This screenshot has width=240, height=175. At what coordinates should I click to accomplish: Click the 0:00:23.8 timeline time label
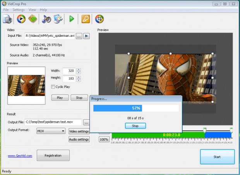(171, 135)
